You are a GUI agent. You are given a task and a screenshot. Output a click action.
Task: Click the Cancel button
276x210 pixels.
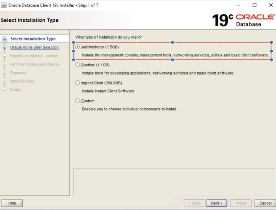pyautogui.click(x=265, y=203)
